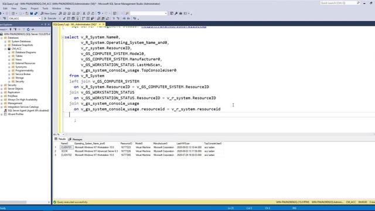The image size is (375, 211).
Task: Expand the System Databases node
Action: tap(5, 42)
